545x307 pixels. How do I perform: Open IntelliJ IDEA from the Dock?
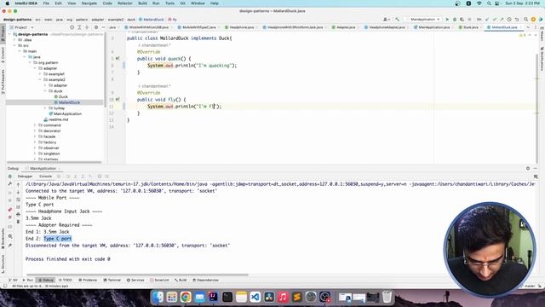click(214, 297)
